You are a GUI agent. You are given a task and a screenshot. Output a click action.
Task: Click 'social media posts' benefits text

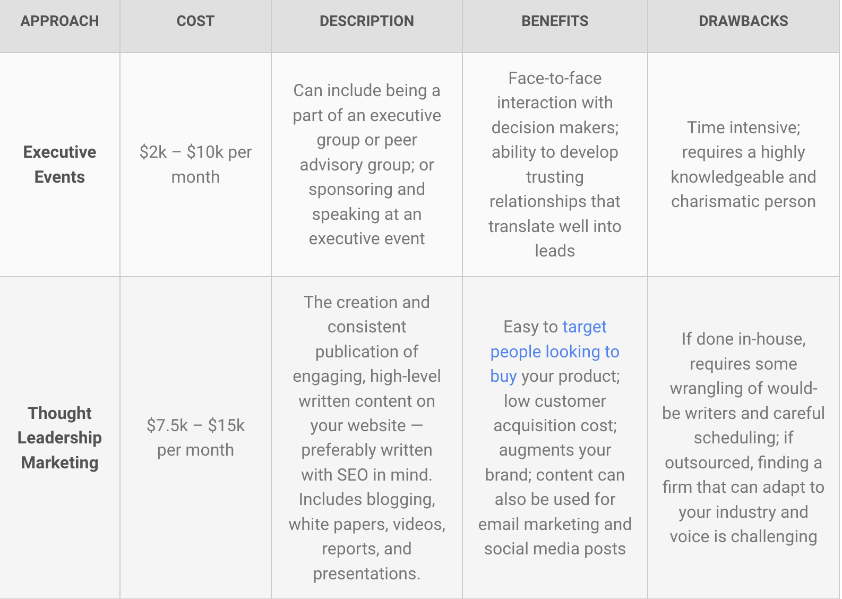click(x=555, y=549)
